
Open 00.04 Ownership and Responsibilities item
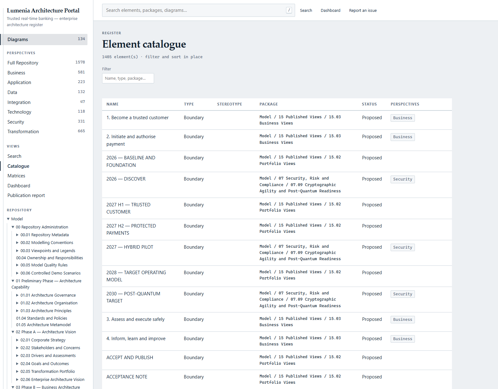coord(49,258)
